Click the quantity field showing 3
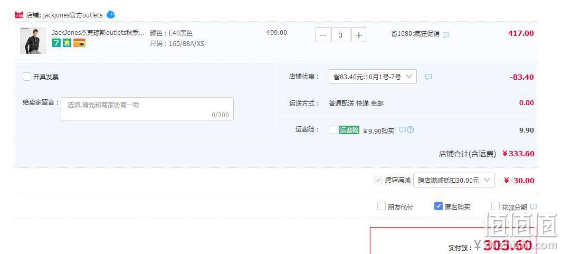Screen dimensions: 562x254 [341, 35]
